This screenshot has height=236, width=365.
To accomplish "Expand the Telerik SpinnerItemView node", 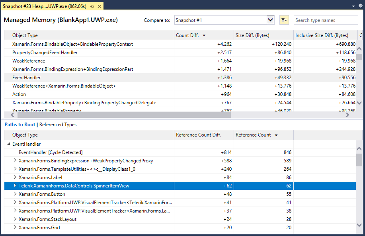I will tap(15, 186).
